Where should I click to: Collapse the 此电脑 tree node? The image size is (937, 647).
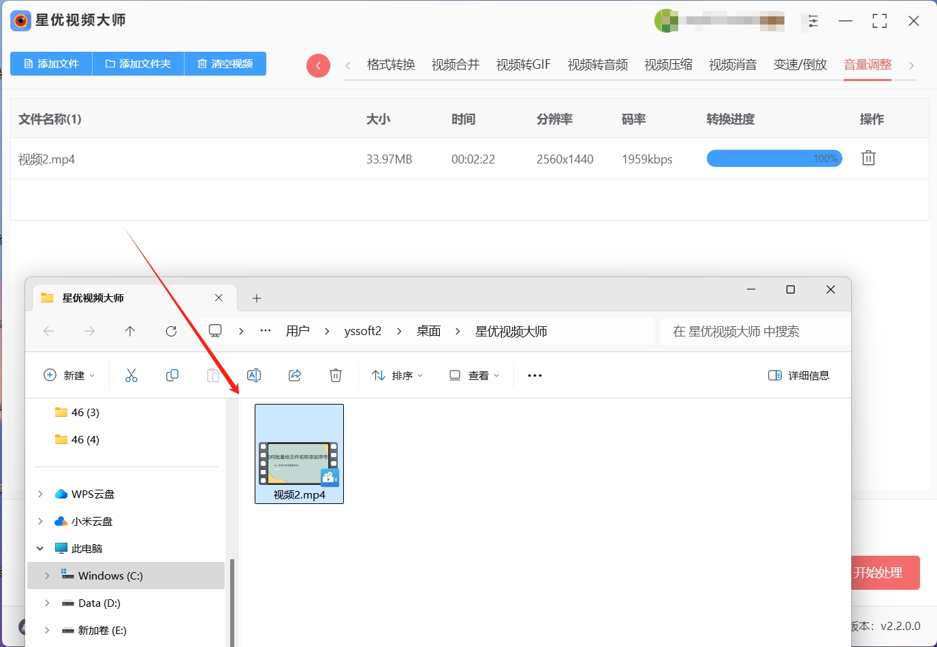[40, 548]
